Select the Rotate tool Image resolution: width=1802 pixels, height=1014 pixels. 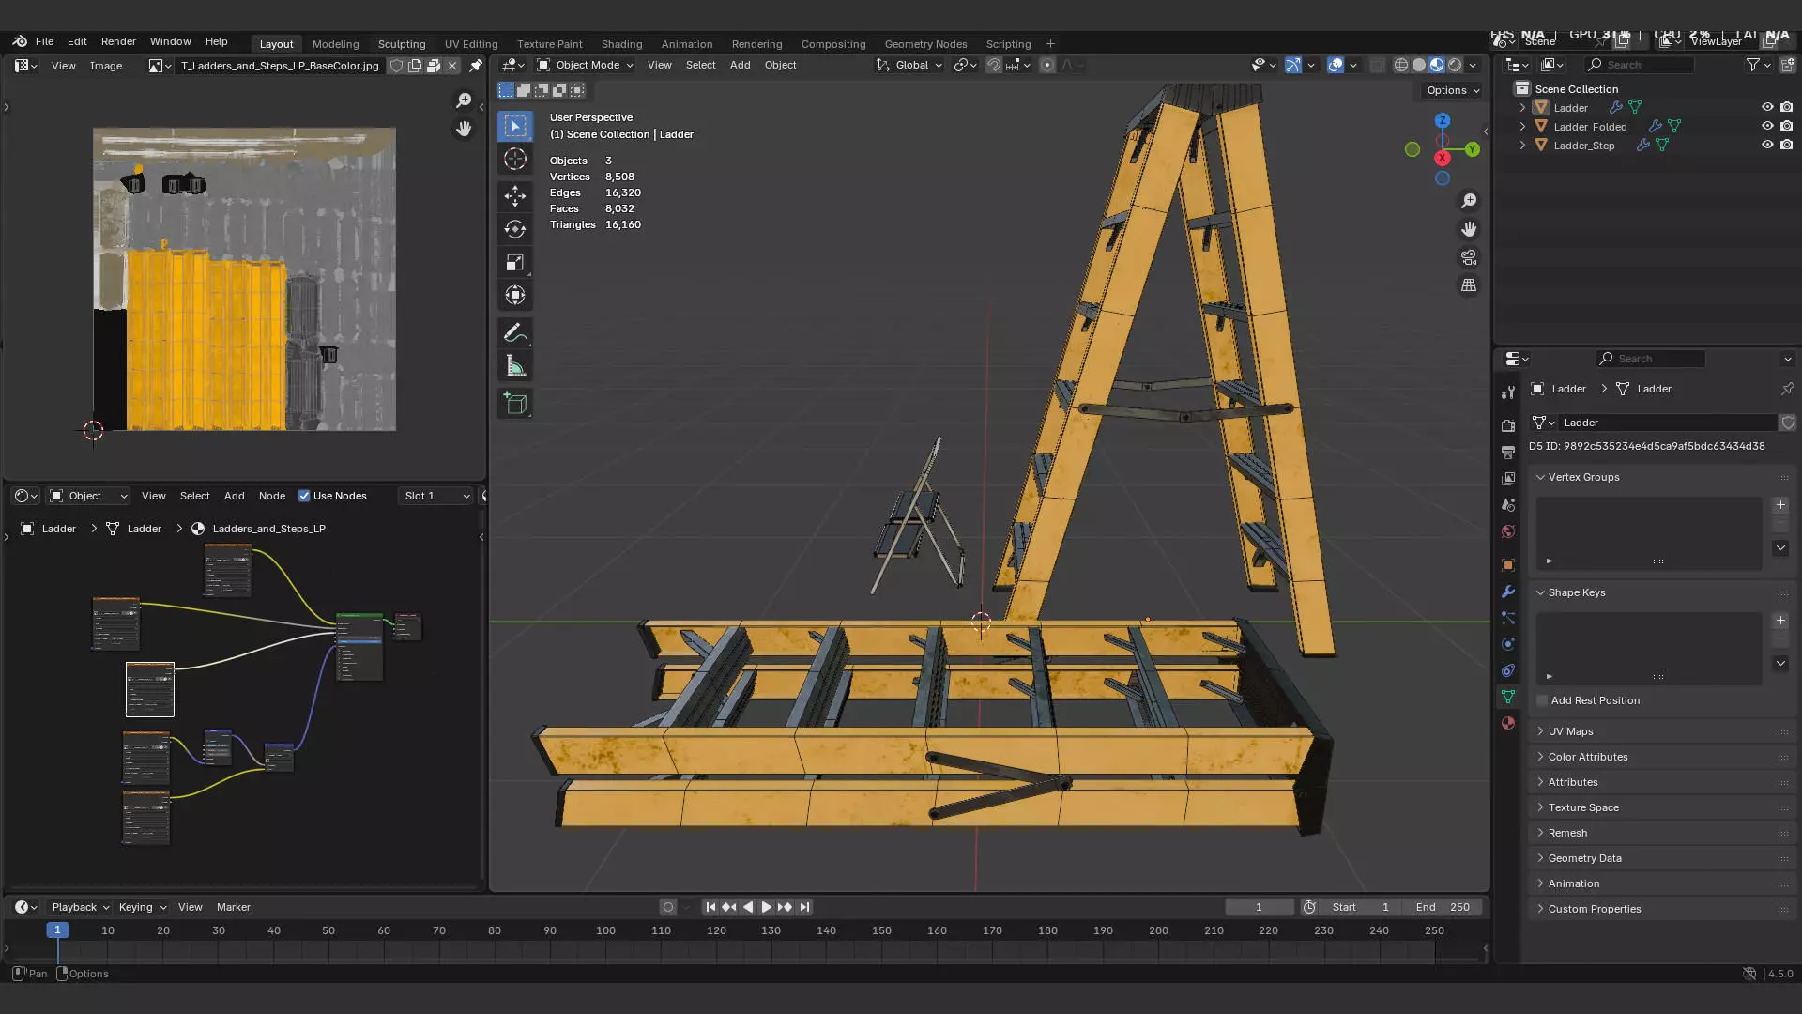[514, 229]
